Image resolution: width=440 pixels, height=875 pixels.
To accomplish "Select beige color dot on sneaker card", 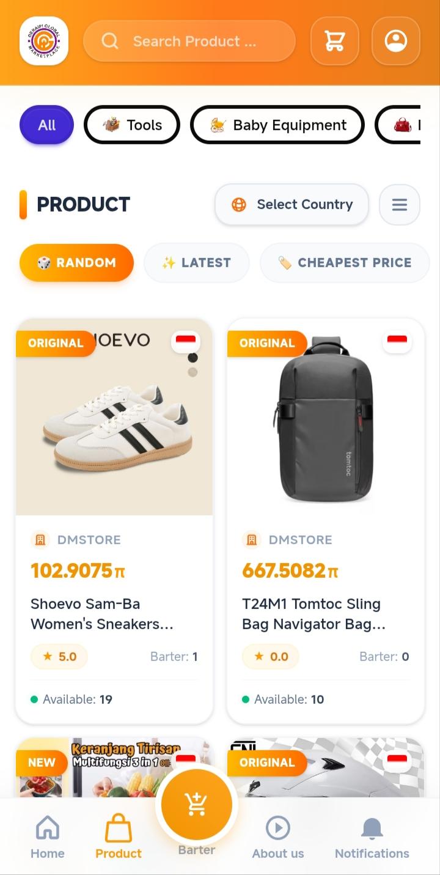I will click(193, 372).
